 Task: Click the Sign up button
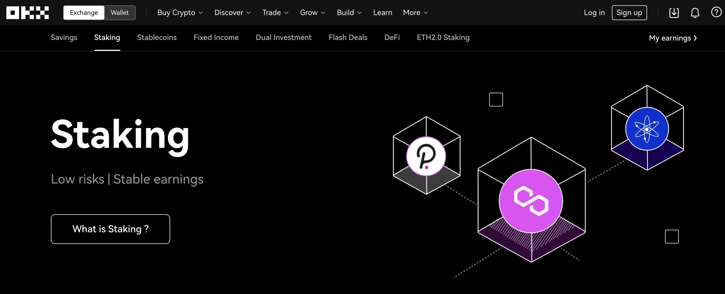pos(629,13)
